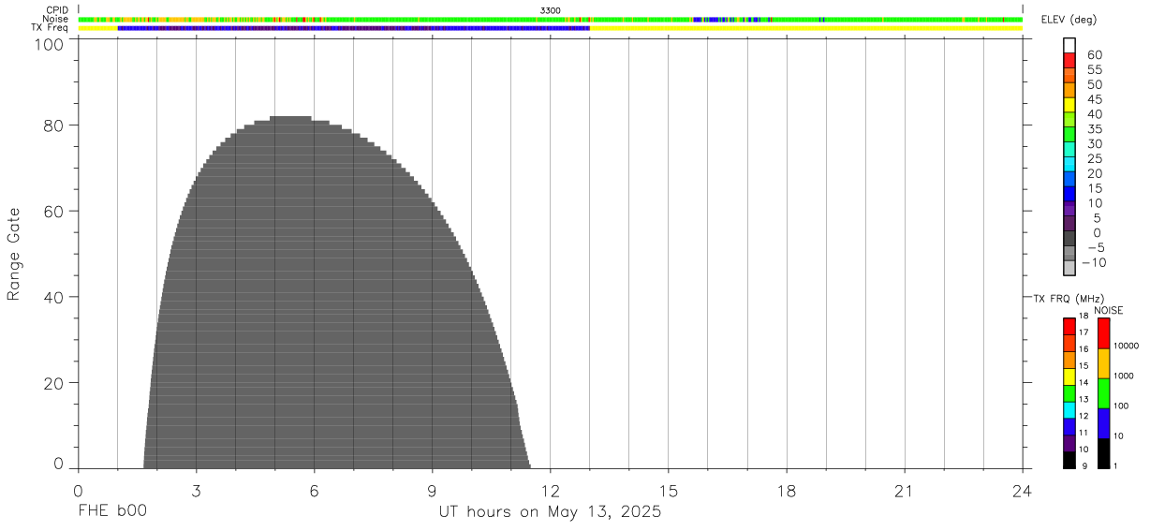
Task: Click the blue swatch in the NOISE colorbar
Action: [1104, 423]
